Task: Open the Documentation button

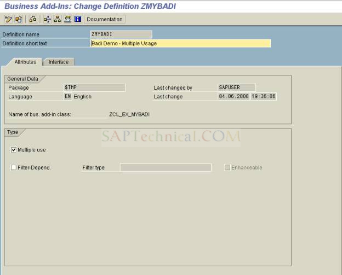Action: 105,19
